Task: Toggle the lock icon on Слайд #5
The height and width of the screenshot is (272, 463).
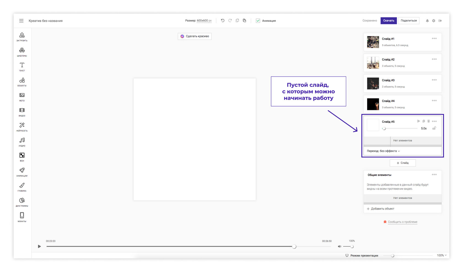Action: click(x=434, y=128)
